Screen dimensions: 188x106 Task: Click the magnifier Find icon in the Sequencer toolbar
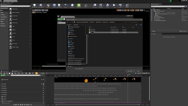[7, 73]
